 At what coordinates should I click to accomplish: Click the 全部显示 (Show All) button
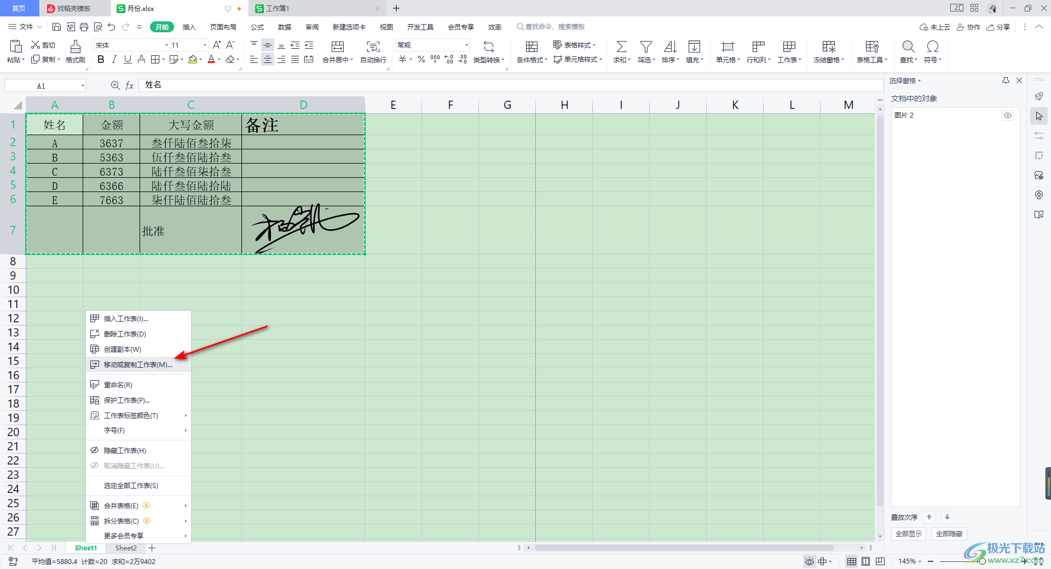point(908,533)
